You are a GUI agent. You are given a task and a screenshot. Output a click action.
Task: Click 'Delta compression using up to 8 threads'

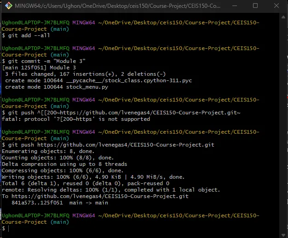tap(64, 164)
